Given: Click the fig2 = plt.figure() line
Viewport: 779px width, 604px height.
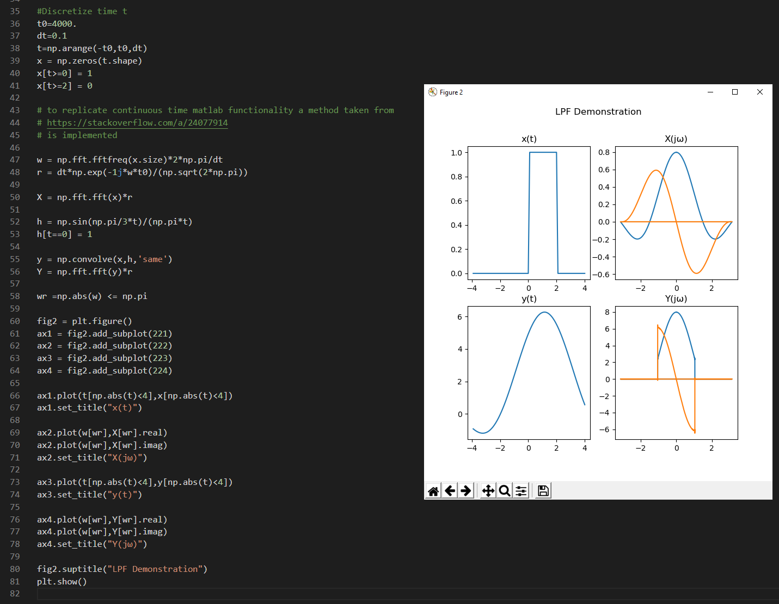Looking at the screenshot, I should pyautogui.click(x=84, y=321).
